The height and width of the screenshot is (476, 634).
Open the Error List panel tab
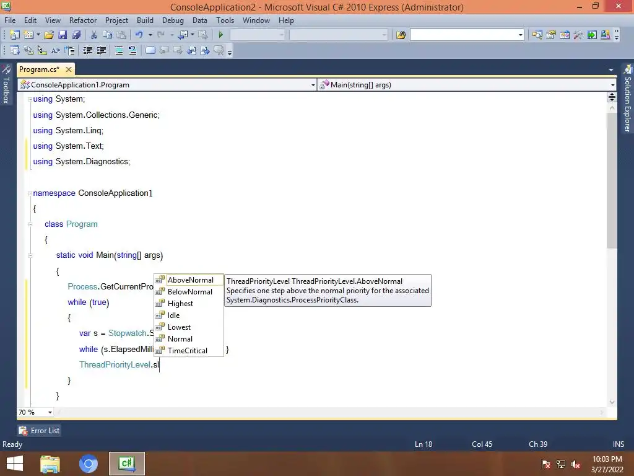tap(39, 431)
